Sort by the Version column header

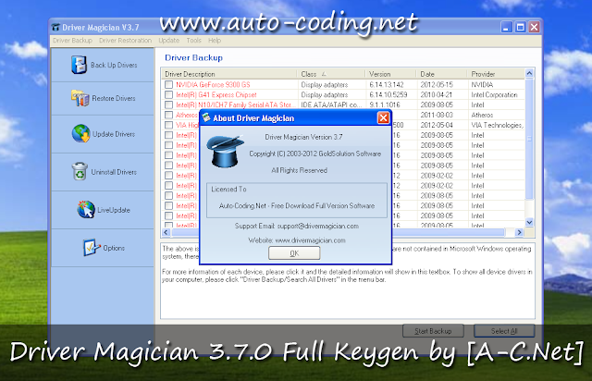390,74
